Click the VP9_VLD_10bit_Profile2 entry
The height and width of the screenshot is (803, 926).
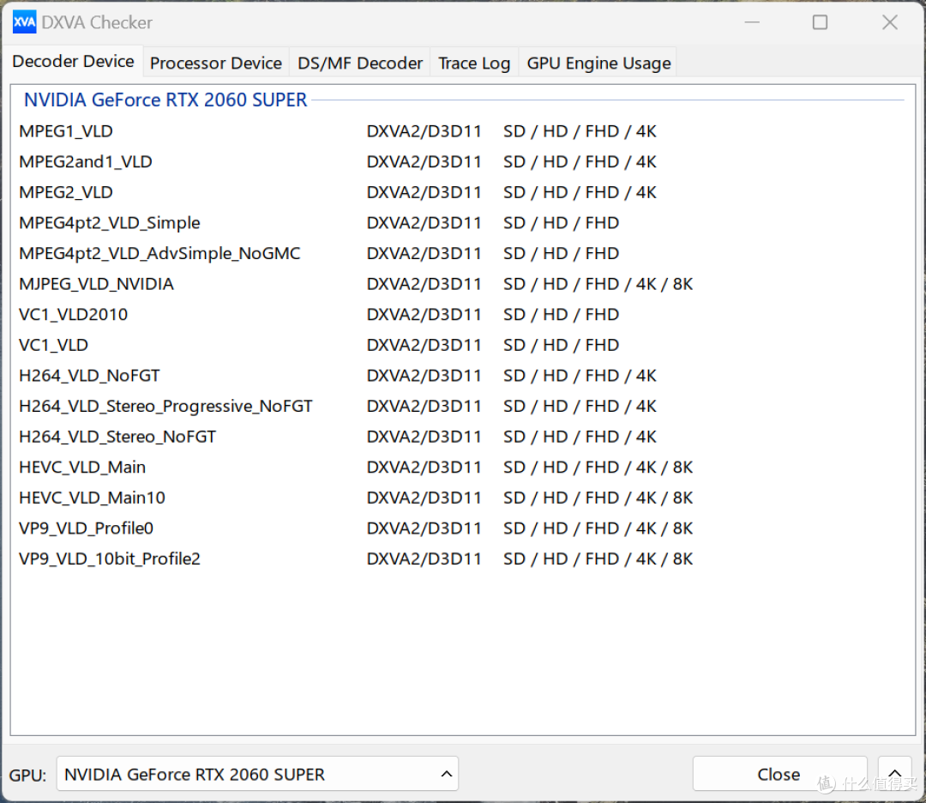110,558
